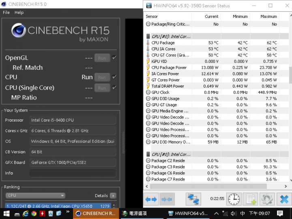This screenshot has width=292, height=219.
Task: Click the HWiNFO expand columns blue arrows button
Action: [151, 199]
